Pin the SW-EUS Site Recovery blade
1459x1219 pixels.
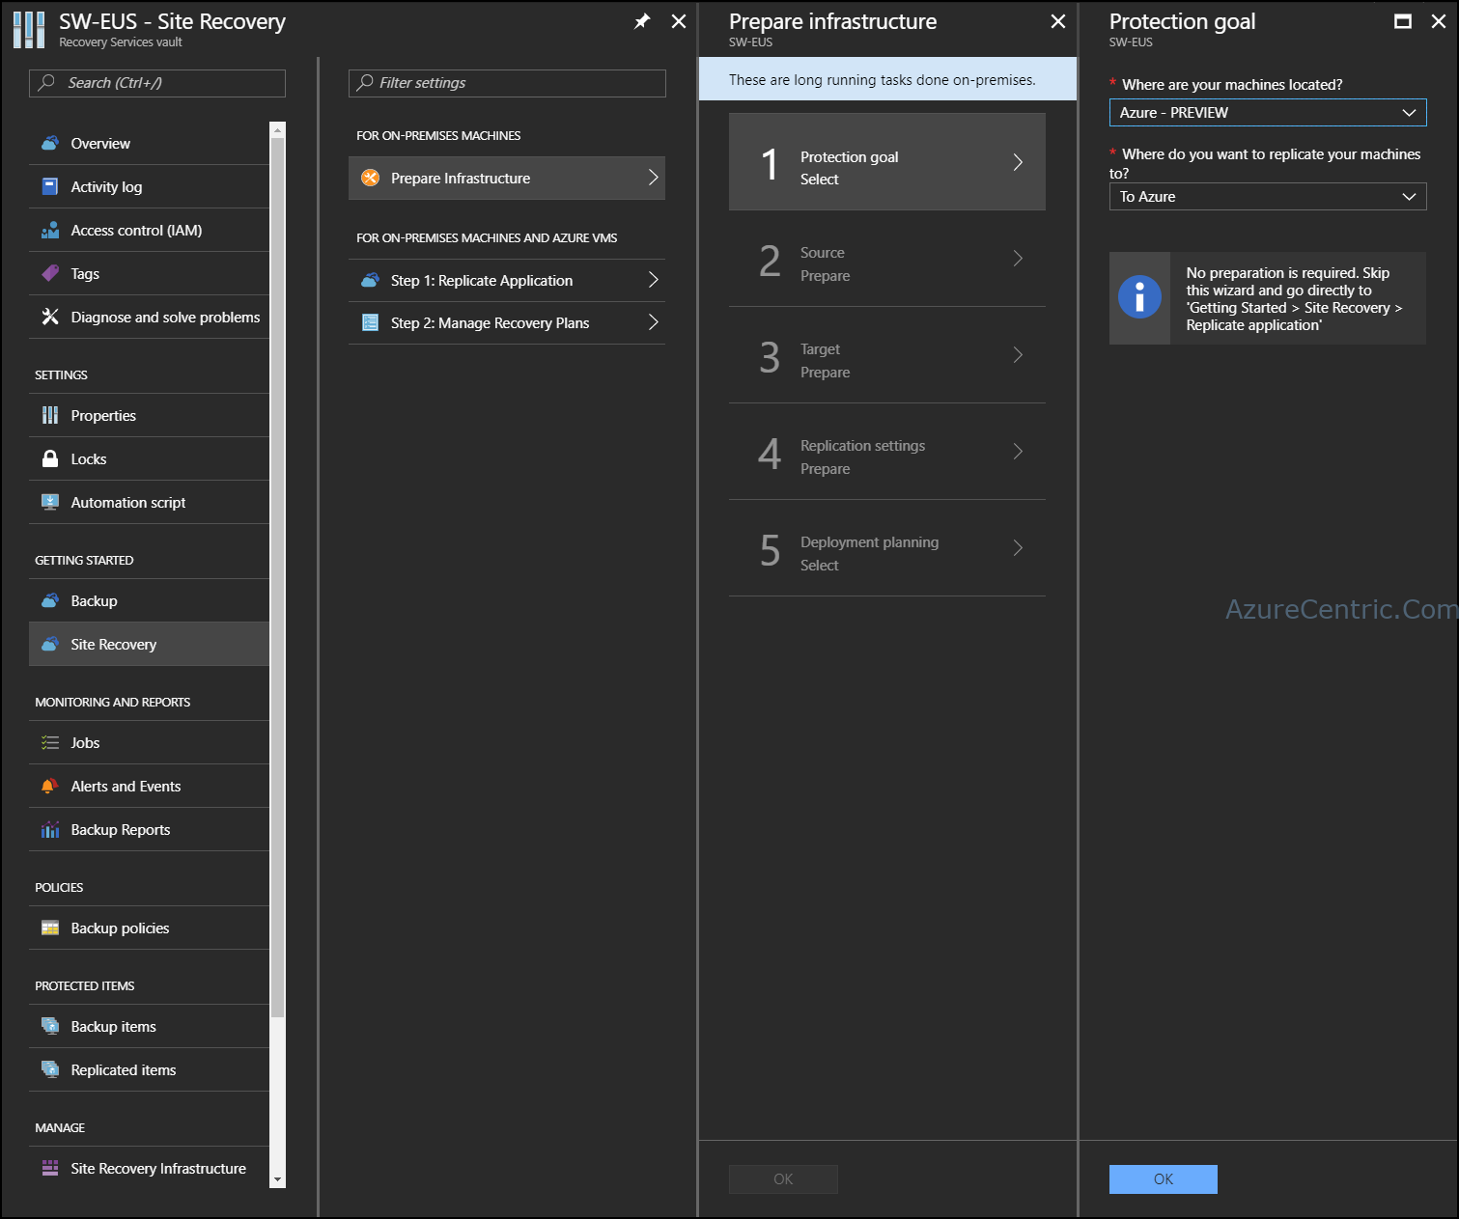tap(642, 21)
